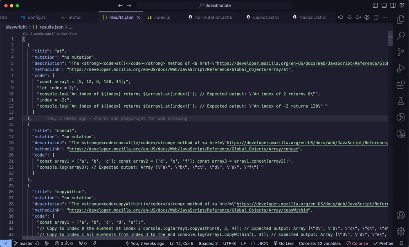Viewport: 409px width, 247px height.
Task: Open editor More Actions ellipsis
Action: click(385, 17)
